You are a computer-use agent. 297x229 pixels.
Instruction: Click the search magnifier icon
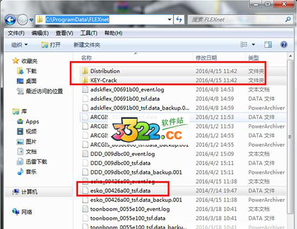point(288,19)
